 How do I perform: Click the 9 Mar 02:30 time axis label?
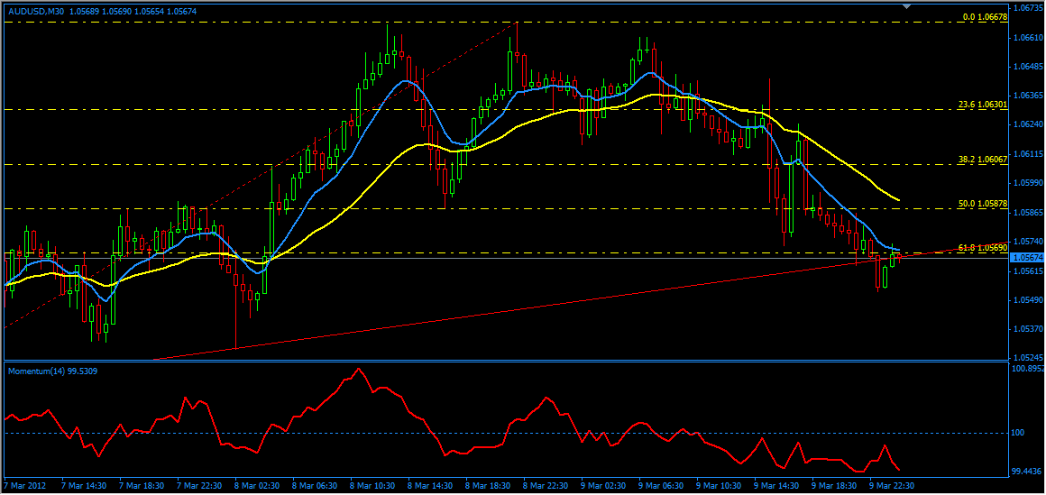[603, 484]
